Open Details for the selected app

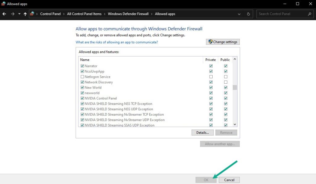pos(202,133)
